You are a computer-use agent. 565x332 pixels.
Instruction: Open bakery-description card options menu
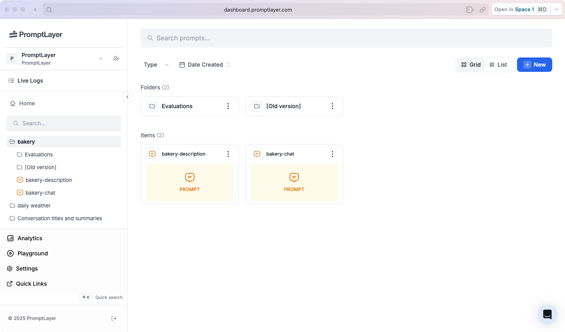coord(228,154)
